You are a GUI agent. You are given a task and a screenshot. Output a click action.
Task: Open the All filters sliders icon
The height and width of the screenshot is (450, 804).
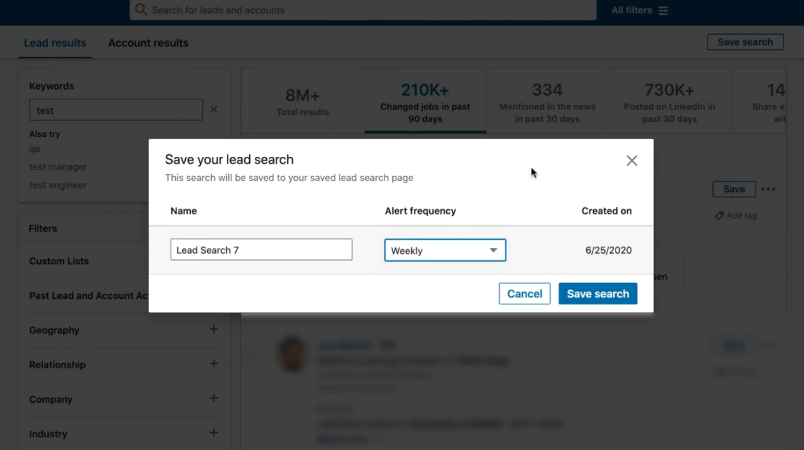point(663,10)
